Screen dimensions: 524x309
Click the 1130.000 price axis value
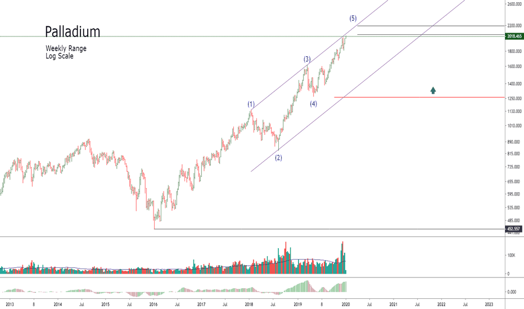(x=514, y=112)
